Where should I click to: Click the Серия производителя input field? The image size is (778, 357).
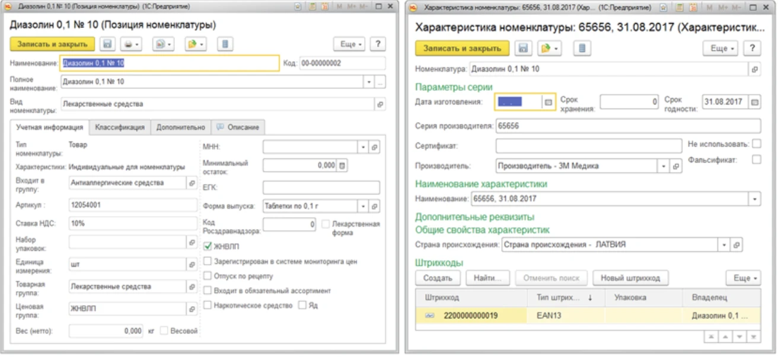pos(593,125)
